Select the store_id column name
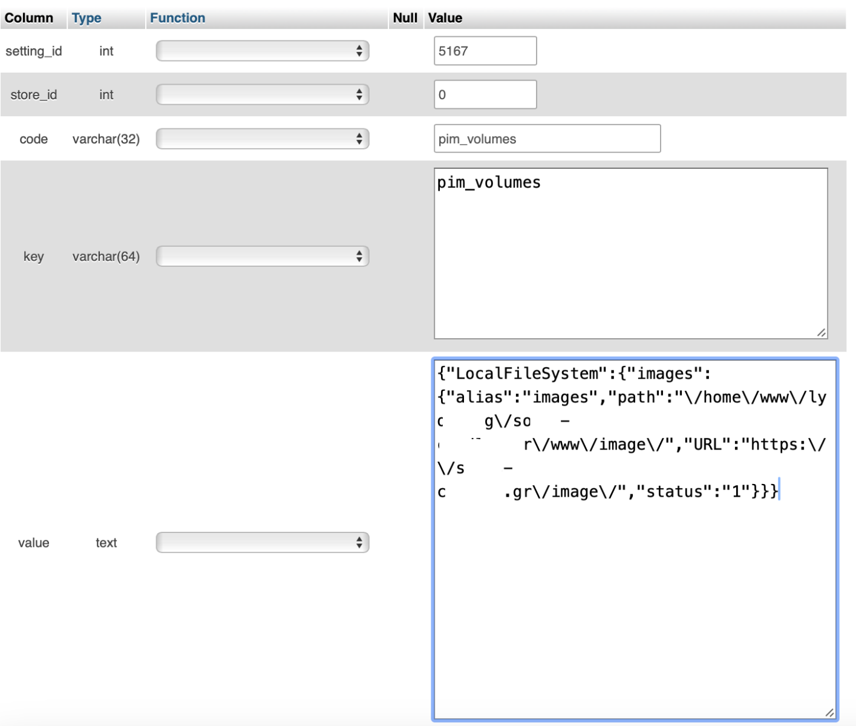 pos(34,94)
